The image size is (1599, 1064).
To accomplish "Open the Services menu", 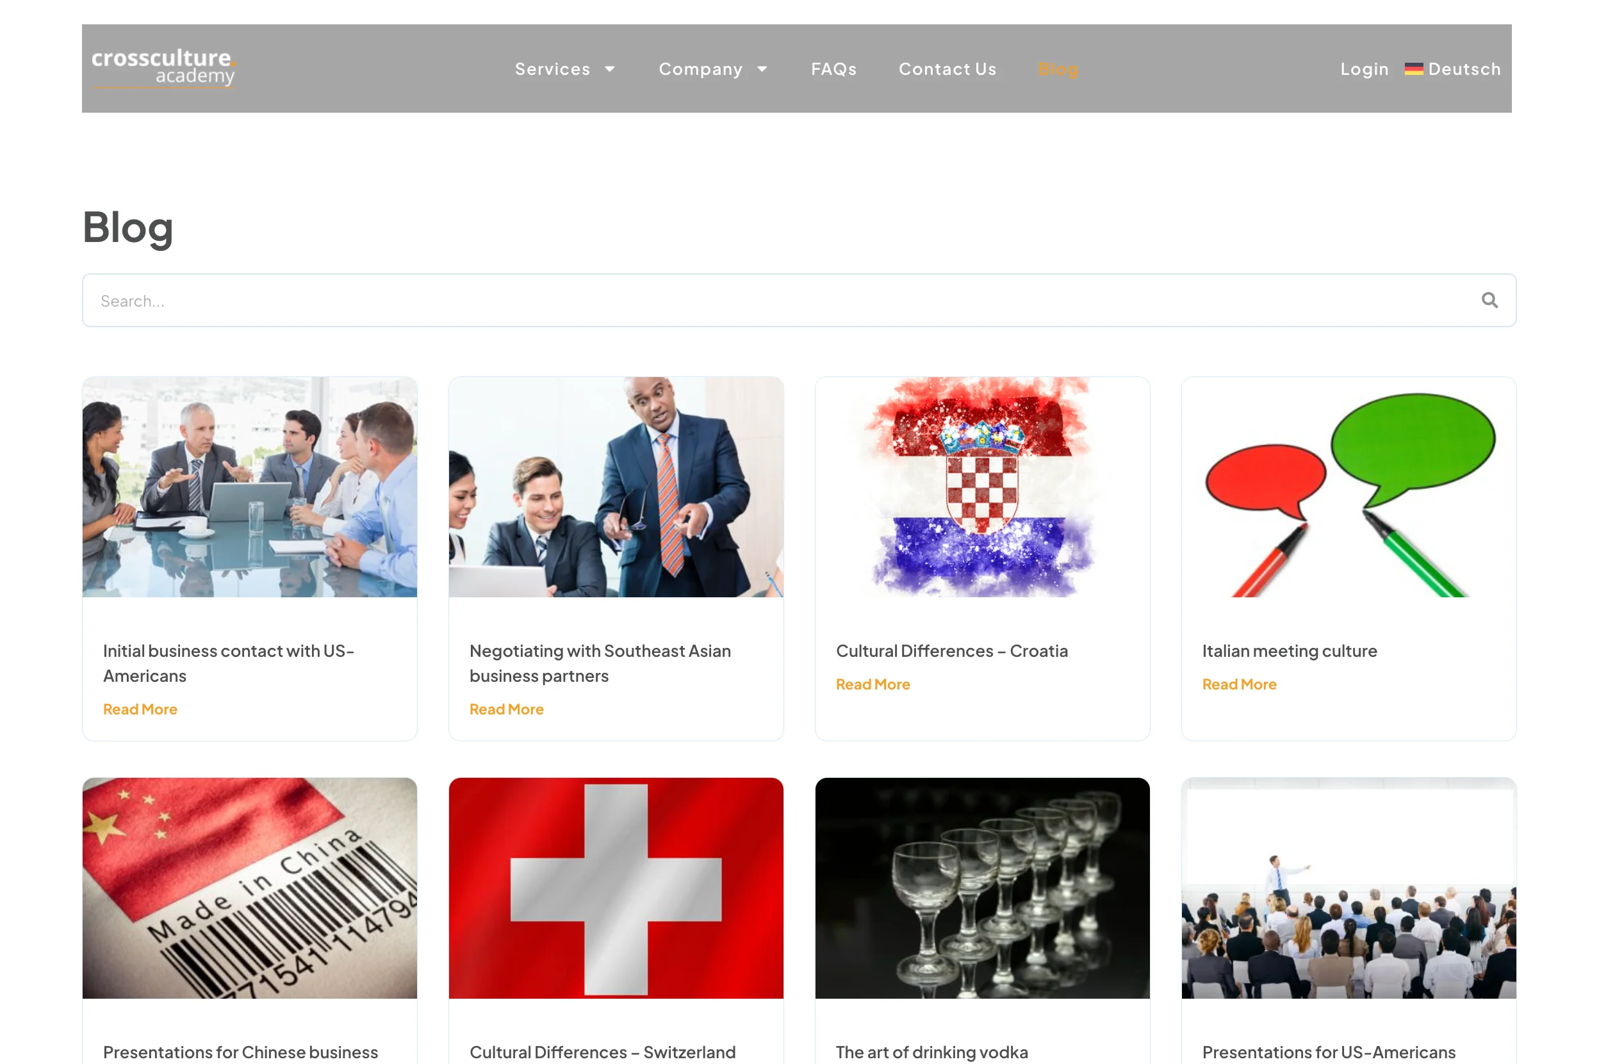I will point(552,69).
